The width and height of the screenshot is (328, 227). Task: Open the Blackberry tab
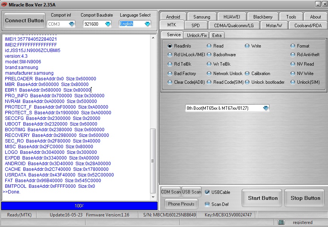[263, 17]
